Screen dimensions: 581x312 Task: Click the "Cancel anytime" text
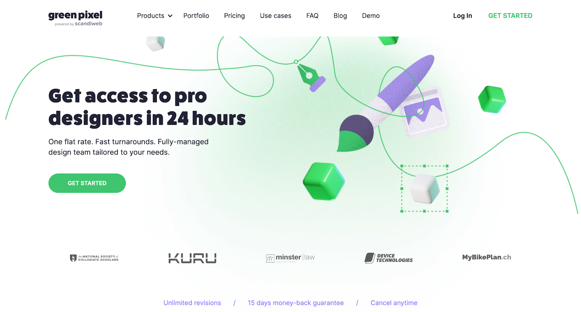click(394, 303)
